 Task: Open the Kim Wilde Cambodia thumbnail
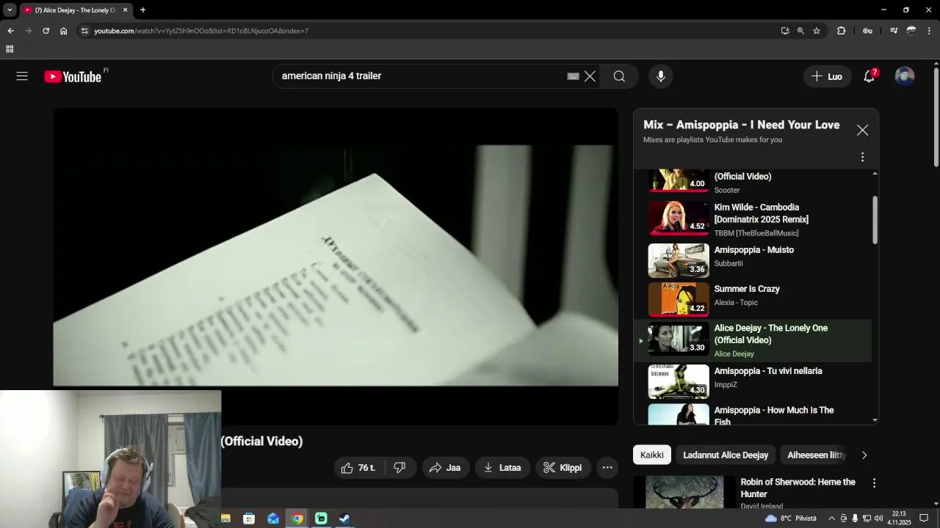(679, 219)
